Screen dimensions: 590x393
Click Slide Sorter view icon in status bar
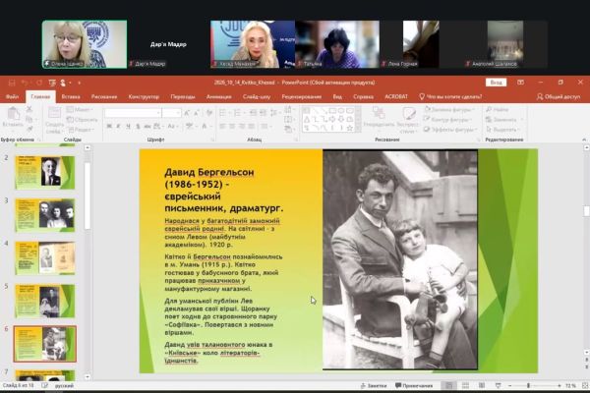point(465,385)
